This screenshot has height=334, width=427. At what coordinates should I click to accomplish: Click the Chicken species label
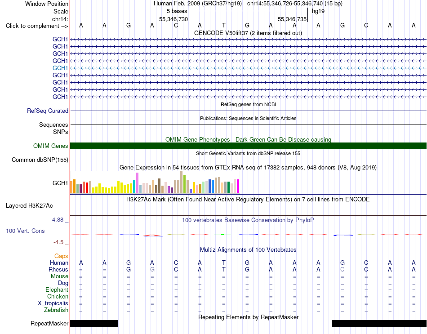(58, 296)
